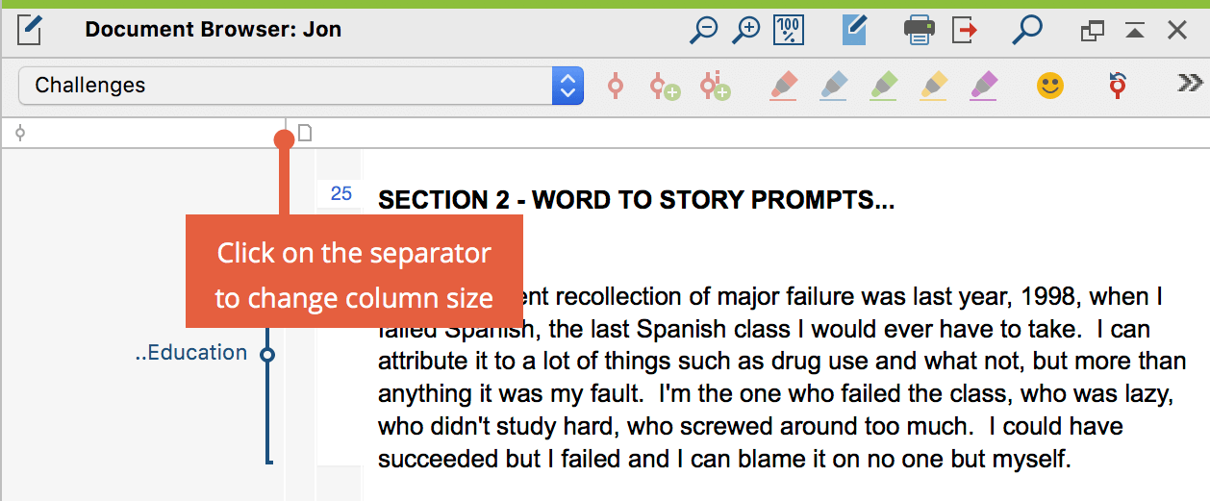Highlight text with yellow marker
Image resolution: width=1210 pixels, height=501 pixels.
pyautogui.click(x=934, y=86)
